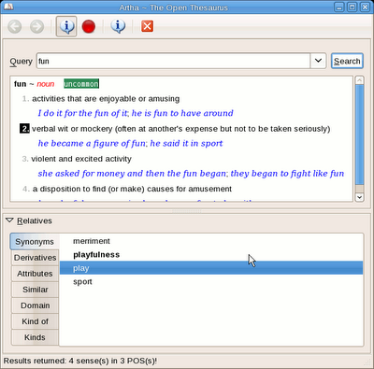Show the Kinds tab
The height and width of the screenshot is (369, 374).
click(35, 337)
